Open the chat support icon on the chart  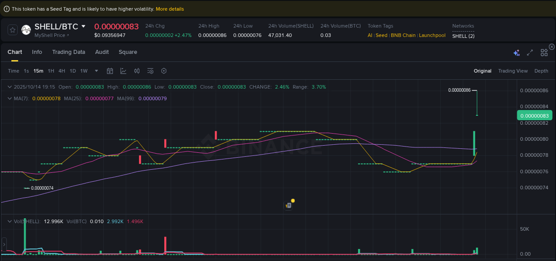click(288, 204)
